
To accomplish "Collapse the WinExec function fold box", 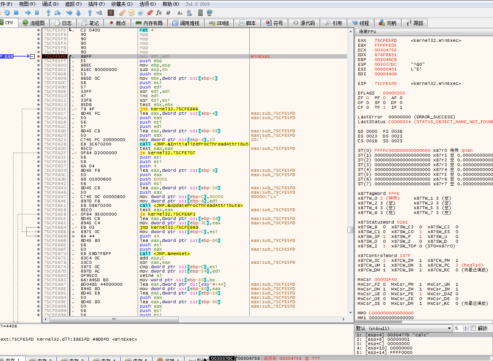I will tap(32, 57).
